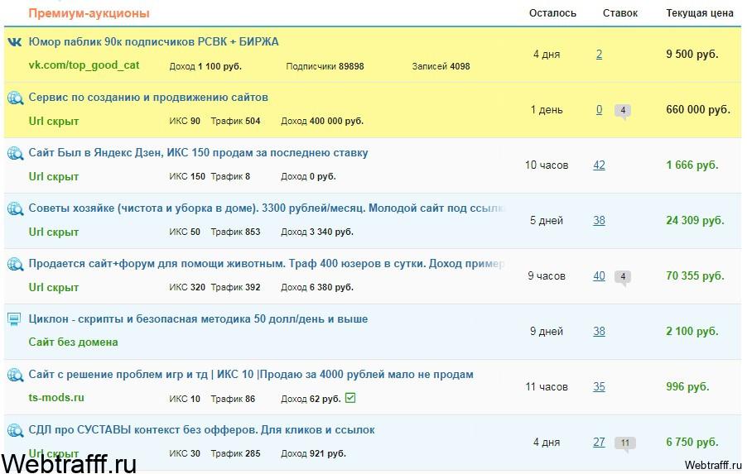Click Сайт без домена under Циклон listing

point(74,342)
